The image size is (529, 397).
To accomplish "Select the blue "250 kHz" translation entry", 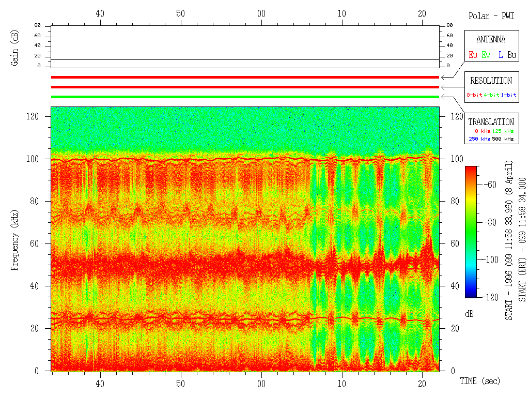I will [x=478, y=139].
